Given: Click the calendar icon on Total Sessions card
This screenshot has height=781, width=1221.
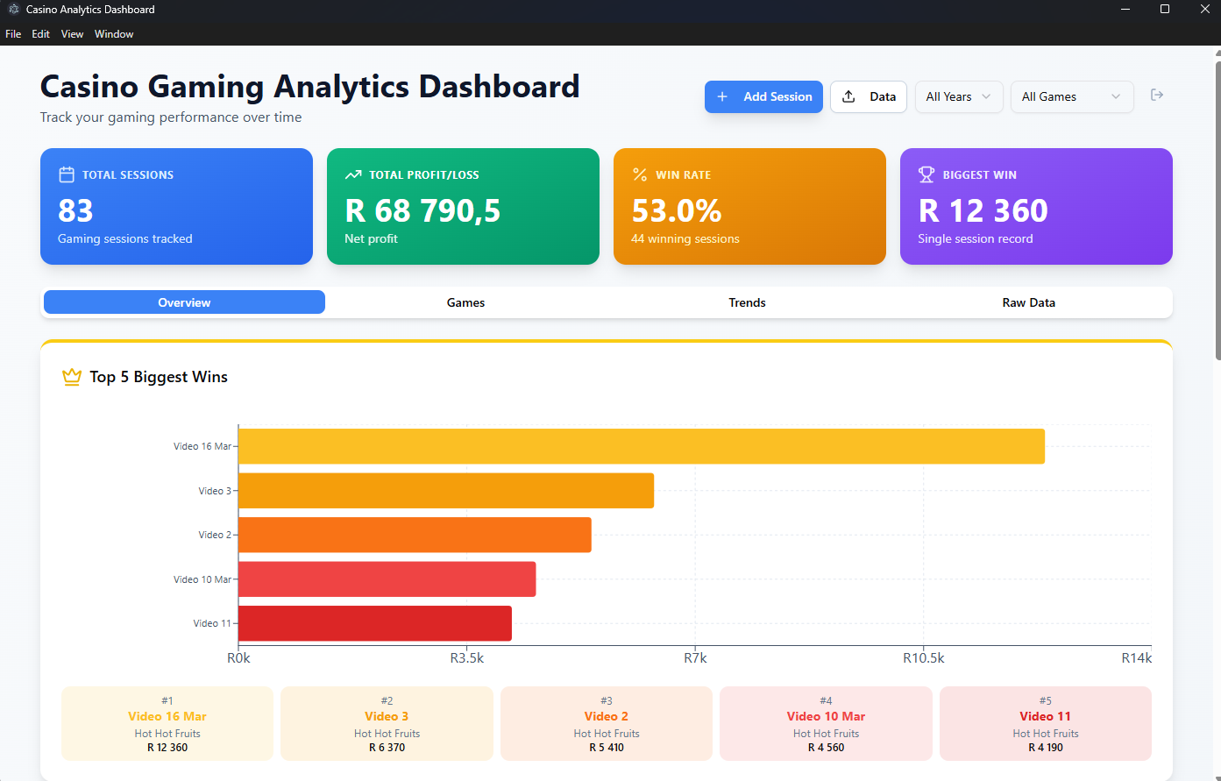Looking at the screenshot, I should pyautogui.click(x=67, y=174).
